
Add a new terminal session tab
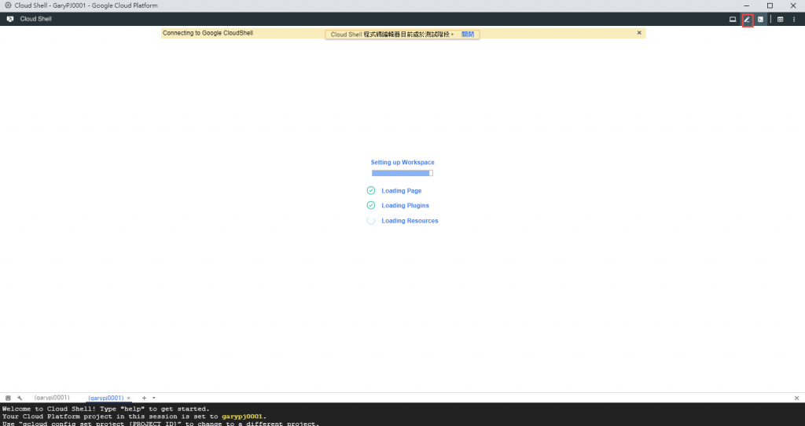tap(145, 398)
